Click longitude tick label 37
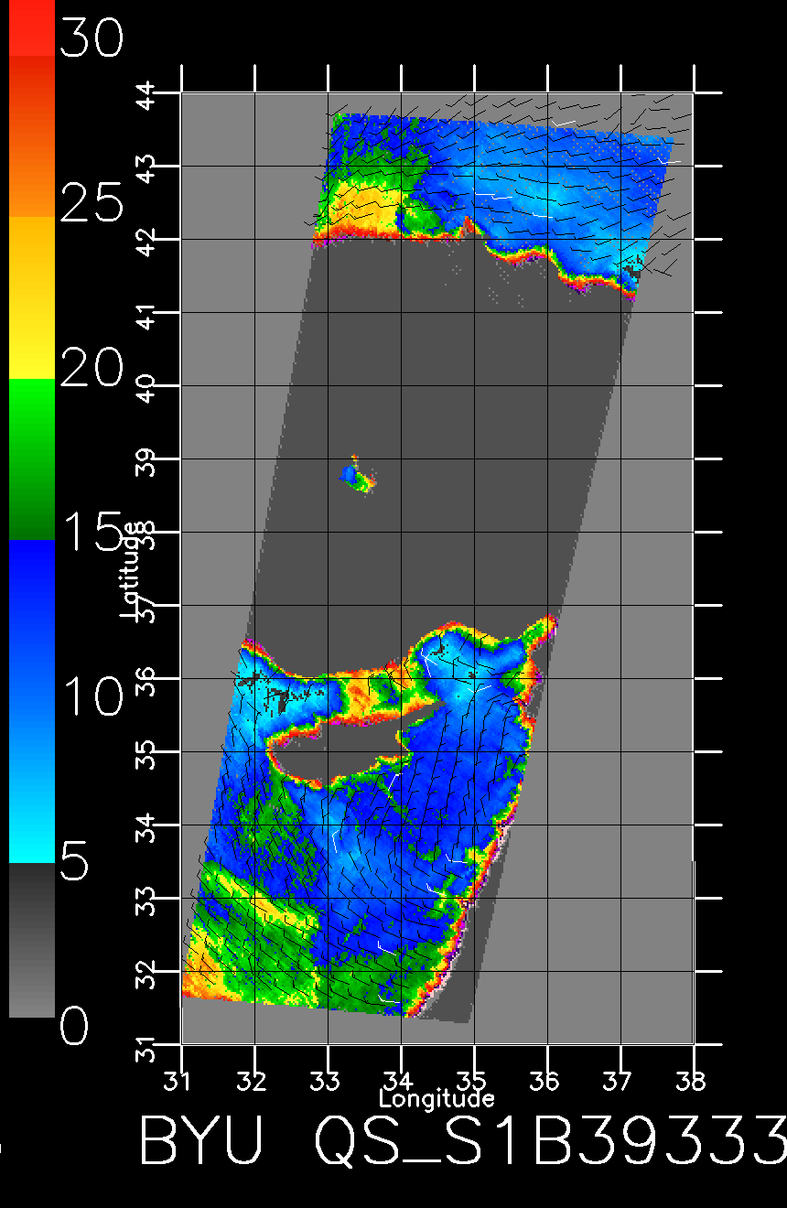 point(619,1081)
